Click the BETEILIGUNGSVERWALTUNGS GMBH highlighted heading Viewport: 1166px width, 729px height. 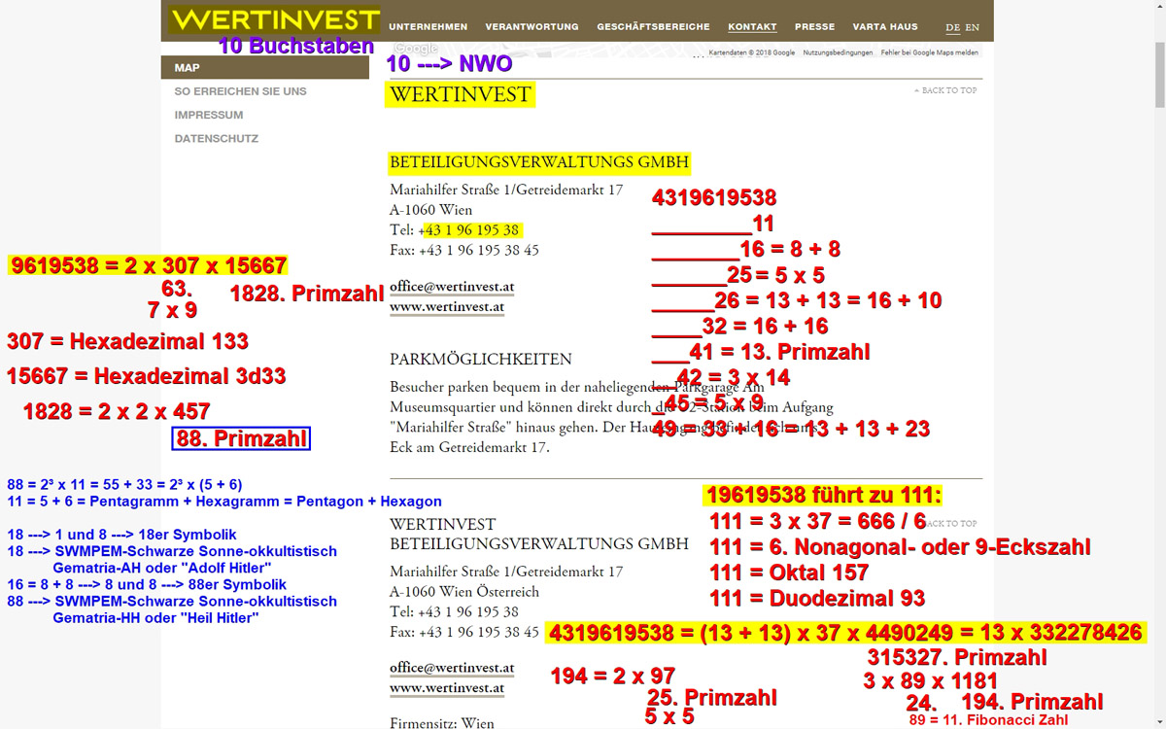[x=539, y=162]
